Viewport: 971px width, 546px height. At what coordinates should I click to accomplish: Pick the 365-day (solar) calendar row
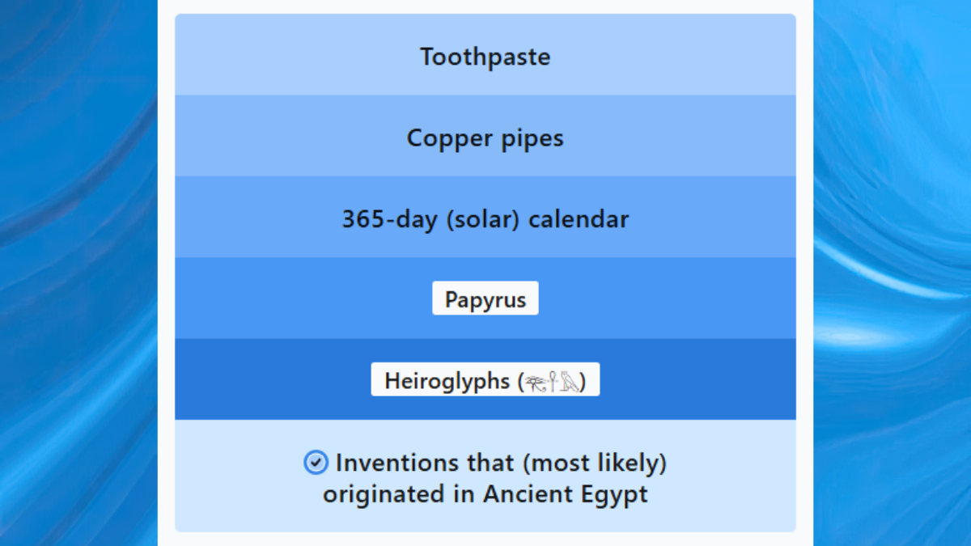point(485,217)
